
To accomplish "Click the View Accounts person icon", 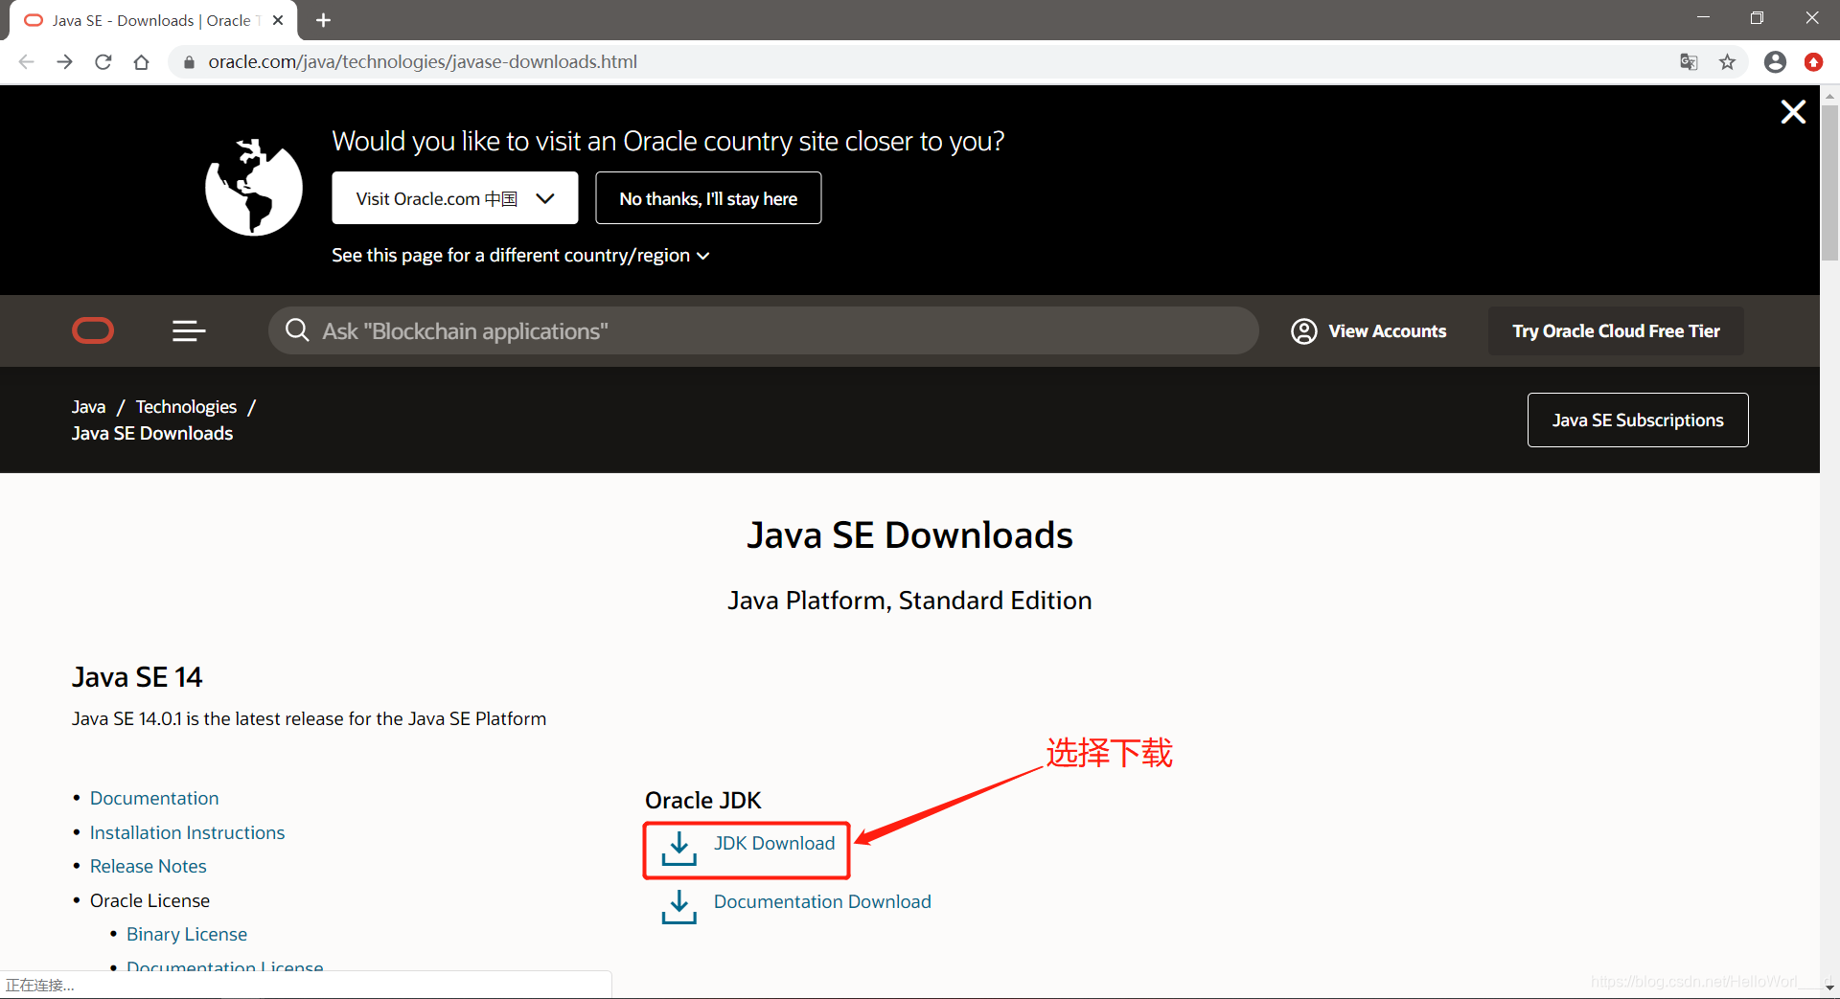I will 1303,331.
